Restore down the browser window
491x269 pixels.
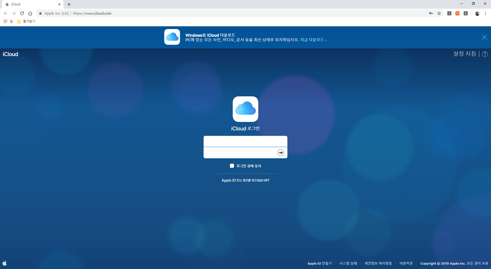coord(473,4)
